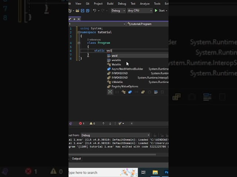Click the Save All icon
This screenshot has height=177, width=237.
coord(88,11)
